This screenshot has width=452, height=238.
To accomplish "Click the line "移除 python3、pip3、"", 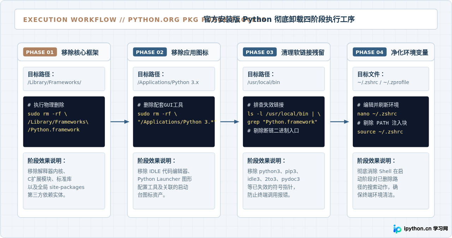I will 273,171.
